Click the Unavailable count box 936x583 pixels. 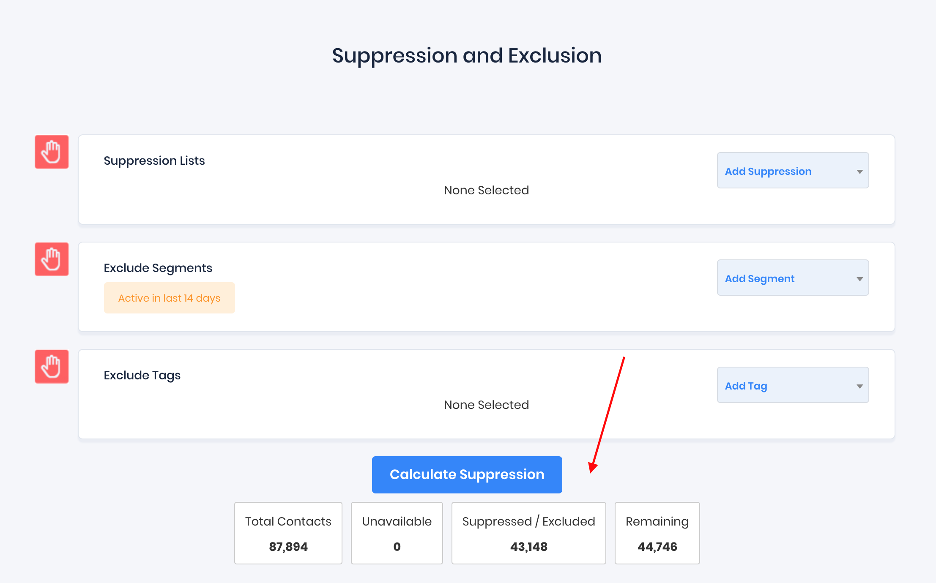click(397, 533)
